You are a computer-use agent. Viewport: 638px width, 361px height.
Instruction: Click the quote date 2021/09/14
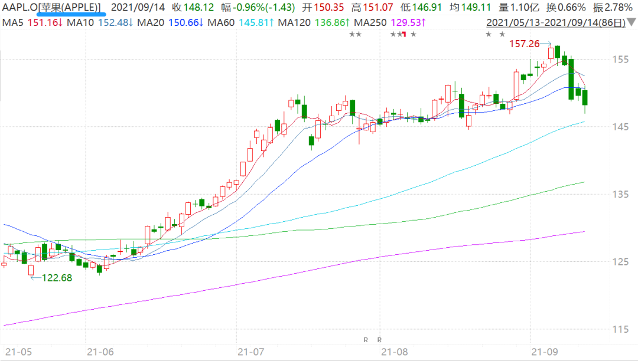[x=138, y=7]
